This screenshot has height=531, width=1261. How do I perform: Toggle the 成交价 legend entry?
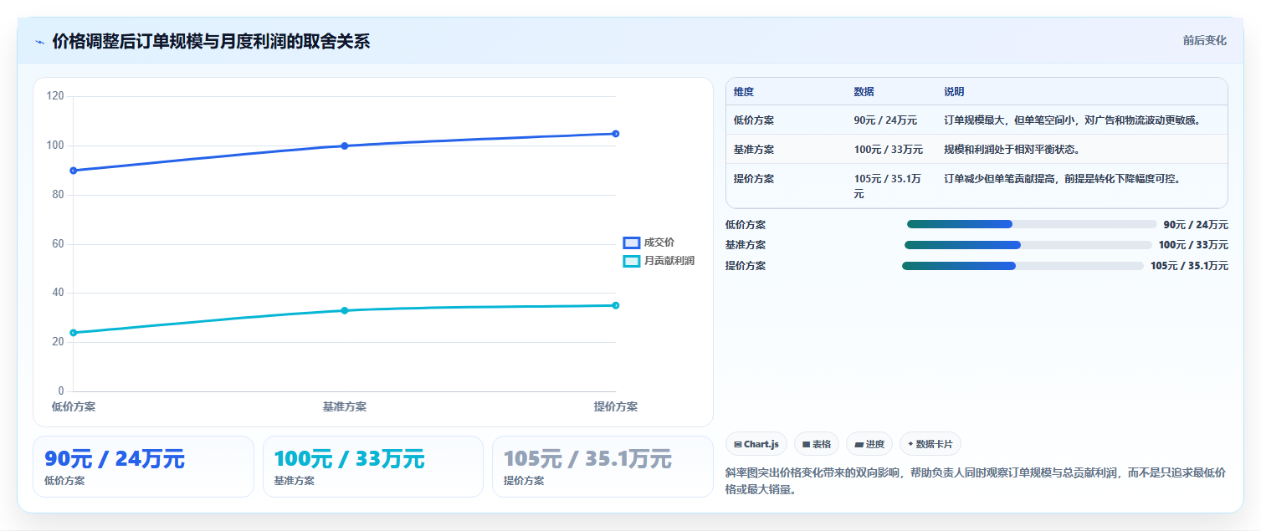649,243
